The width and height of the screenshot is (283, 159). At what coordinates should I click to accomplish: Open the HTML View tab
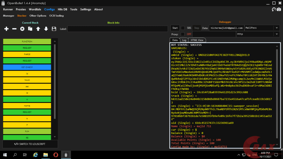pos(197,40)
